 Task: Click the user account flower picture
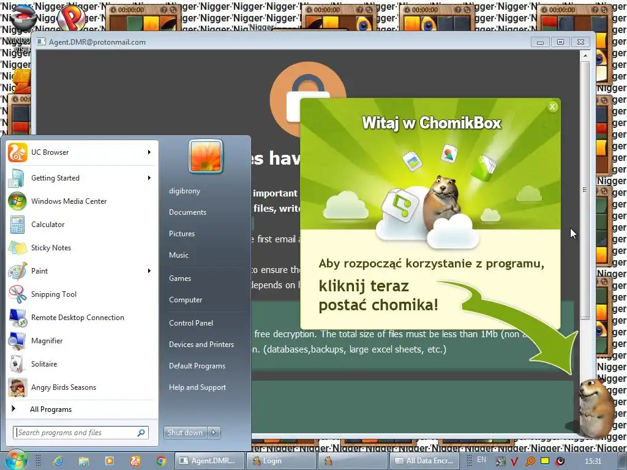[206, 156]
